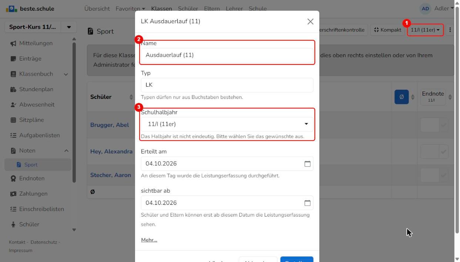460x262 pixels.
Task: Select Sport under Noten in sidebar
Action: point(38,165)
